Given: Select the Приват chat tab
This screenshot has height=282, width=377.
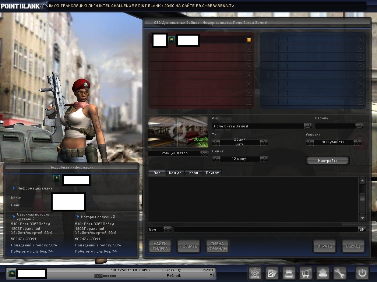Looking at the screenshot, I should pos(212,173).
